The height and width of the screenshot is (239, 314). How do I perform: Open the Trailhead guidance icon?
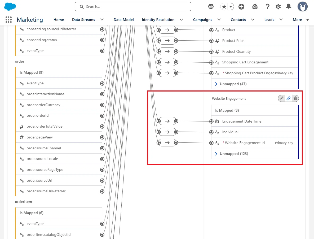coord(255,7)
